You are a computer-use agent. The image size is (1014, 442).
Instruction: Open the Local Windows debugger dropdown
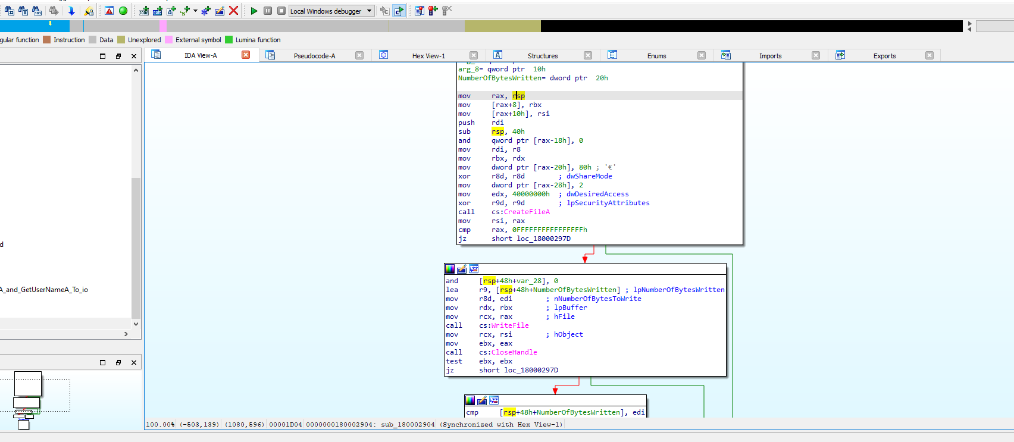click(370, 11)
